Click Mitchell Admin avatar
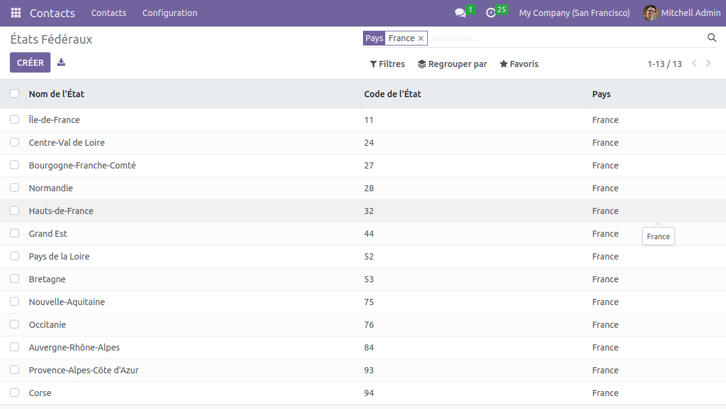 click(651, 13)
